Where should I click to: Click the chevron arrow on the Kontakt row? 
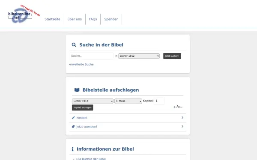click(x=182, y=118)
